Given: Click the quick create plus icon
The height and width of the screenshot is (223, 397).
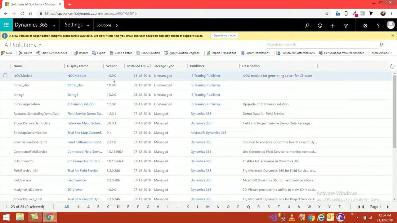Looking at the screenshot, I should point(332,25).
